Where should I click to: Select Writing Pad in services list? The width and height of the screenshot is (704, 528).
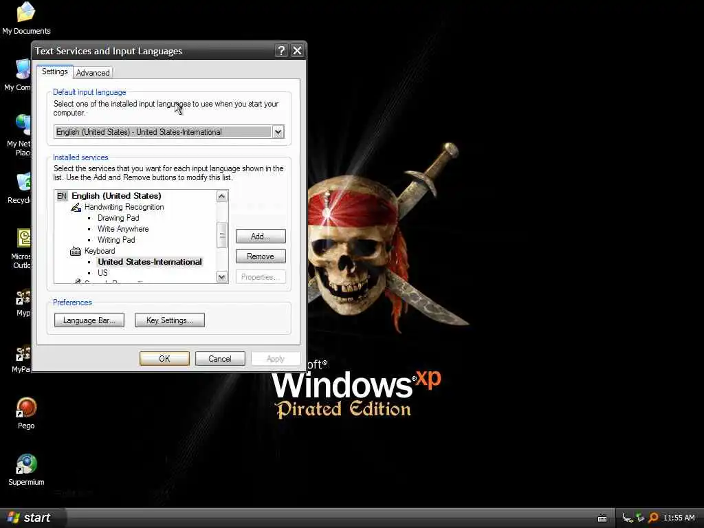coord(115,240)
